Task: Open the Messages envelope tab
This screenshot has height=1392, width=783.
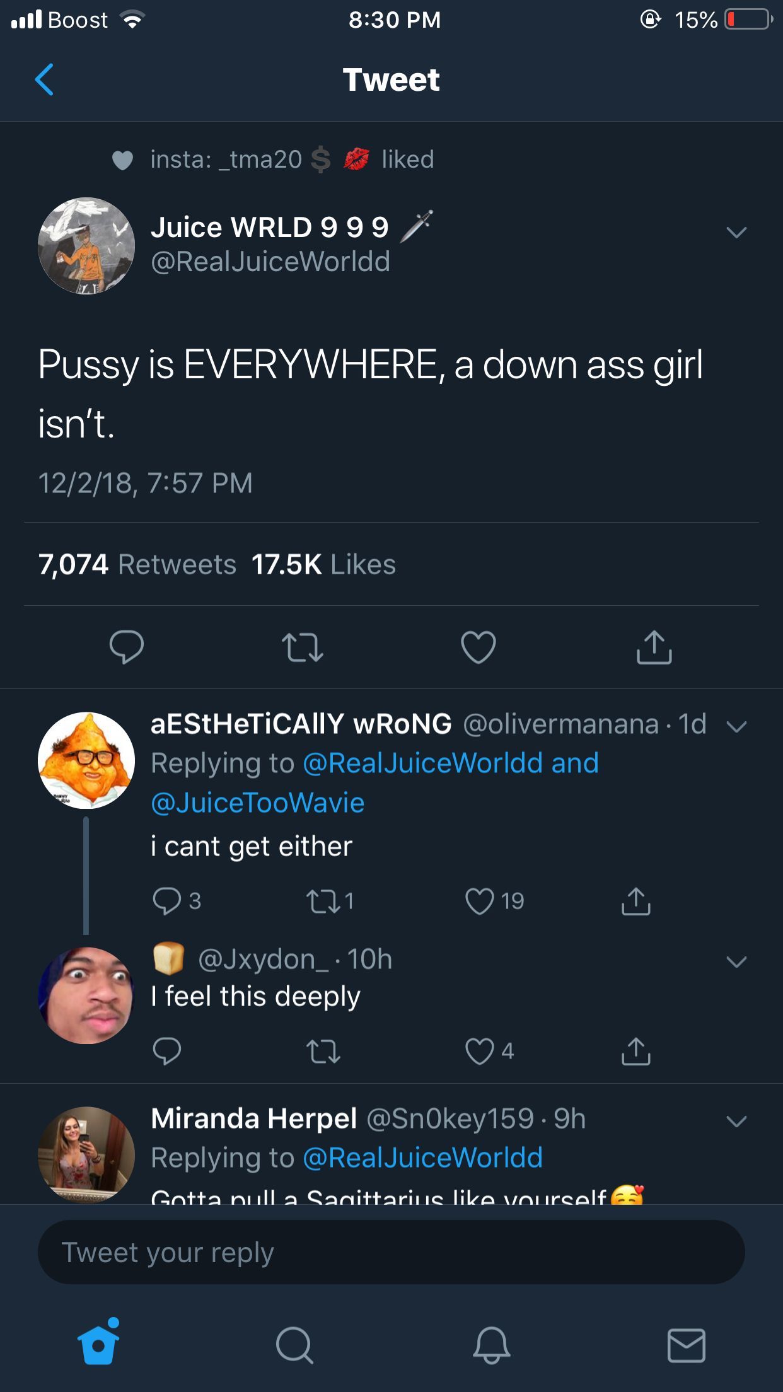Action: click(686, 1345)
